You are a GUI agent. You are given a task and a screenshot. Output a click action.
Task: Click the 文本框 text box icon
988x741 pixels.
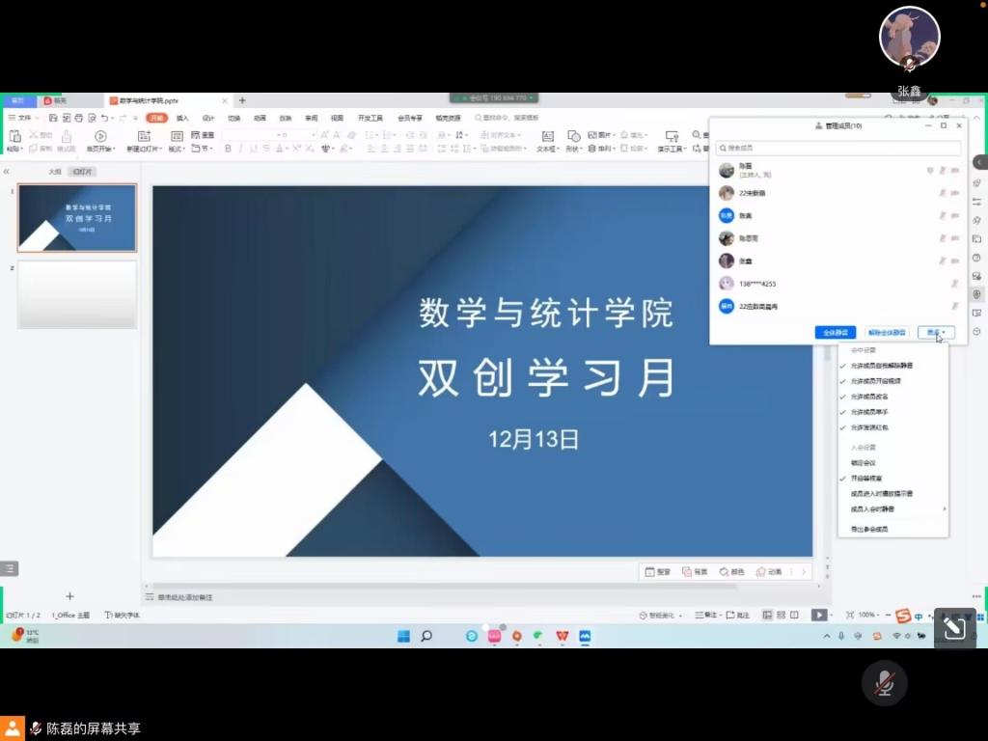point(547,137)
